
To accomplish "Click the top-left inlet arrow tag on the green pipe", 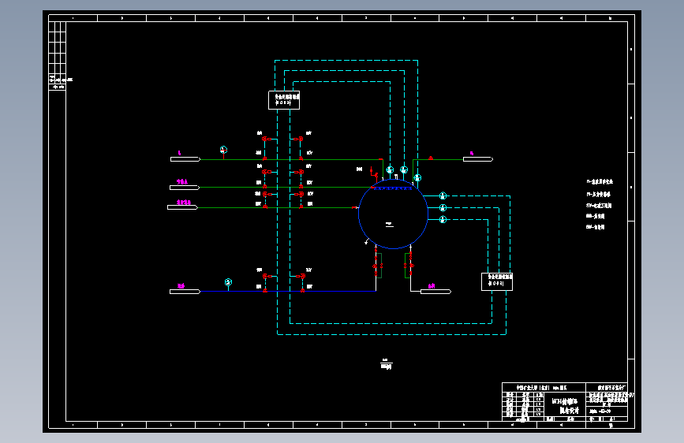I will tap(185, 159).
